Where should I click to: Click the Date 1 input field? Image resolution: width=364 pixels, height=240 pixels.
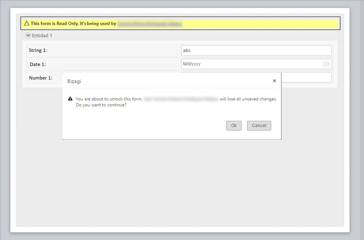256,64
